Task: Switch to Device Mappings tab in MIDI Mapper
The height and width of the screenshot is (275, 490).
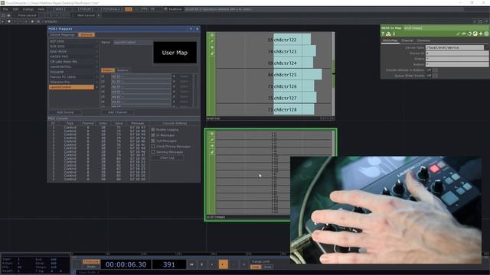Action: coord(63,34)
